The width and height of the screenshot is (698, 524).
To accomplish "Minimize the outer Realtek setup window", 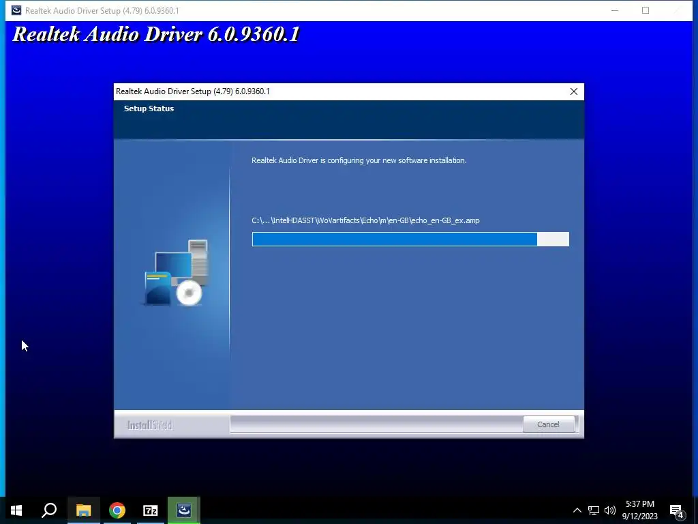I will [615, 10].
